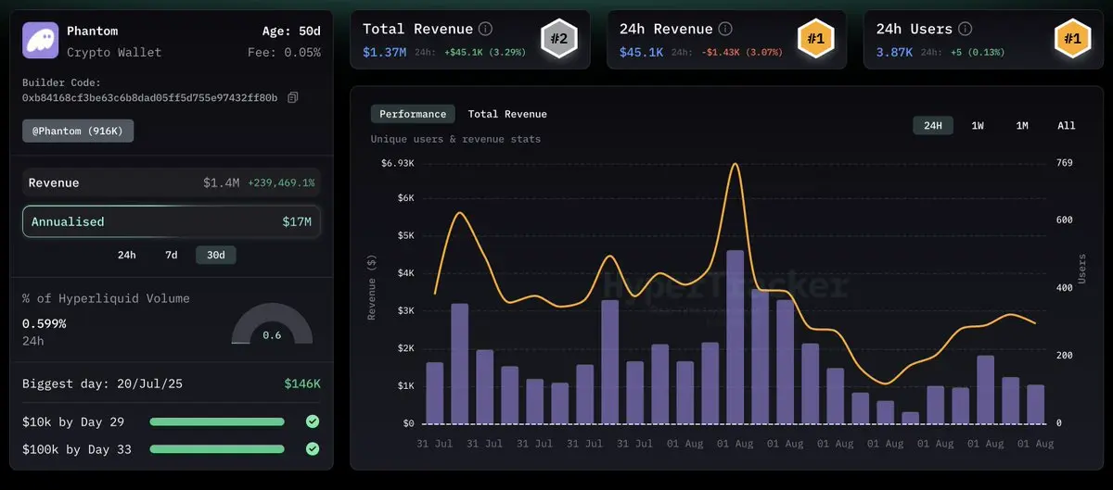This screenshot has height=490, width=1113.
Task: Switch to the Performance chart tab
Action: [x=413, y=114]
